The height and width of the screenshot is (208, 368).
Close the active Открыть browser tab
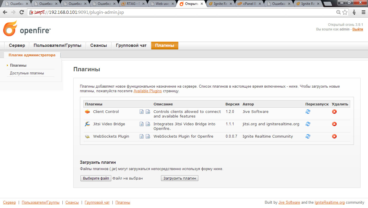click(202, 4)
